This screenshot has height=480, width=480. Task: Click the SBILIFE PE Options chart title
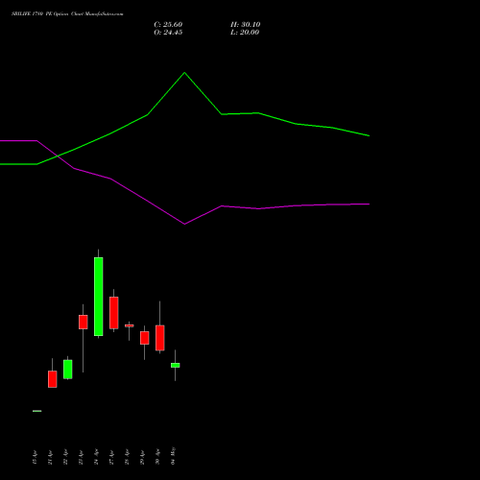point(67,14)
